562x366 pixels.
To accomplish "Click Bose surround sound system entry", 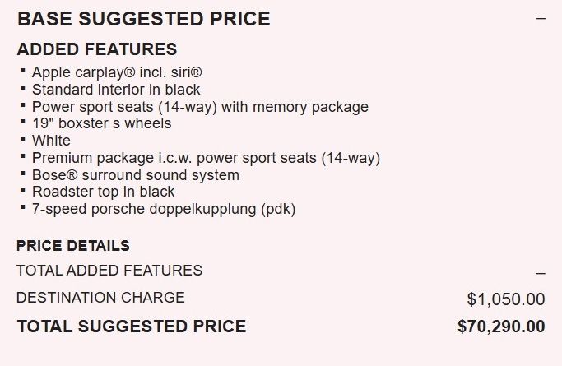I will pos(136,175).
